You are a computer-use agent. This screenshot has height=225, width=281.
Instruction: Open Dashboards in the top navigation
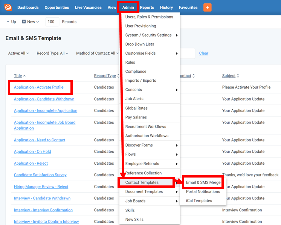pos(28,8)
